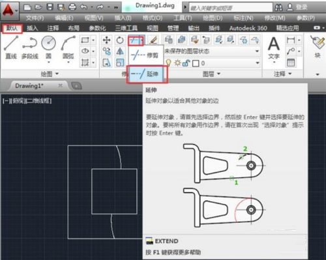Image resolution: width=326 pixels, height=260 pixels.
Task: Click the Erase pencil icon
Action: [153, 40]
